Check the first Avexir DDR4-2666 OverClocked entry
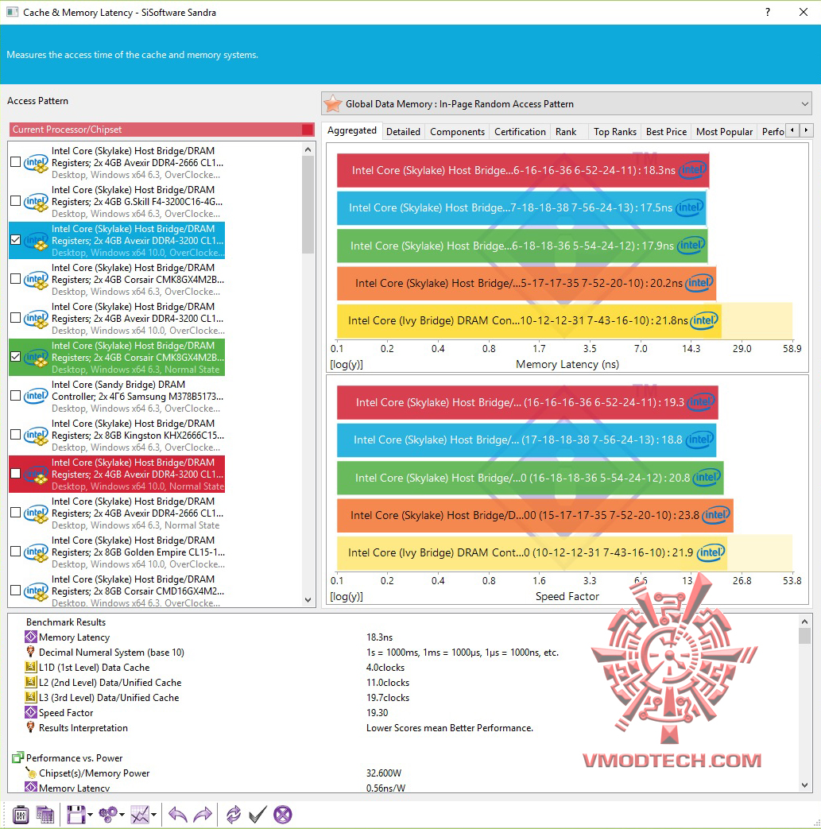The height and width of the screenshot is (829, 821). (15, 162)
